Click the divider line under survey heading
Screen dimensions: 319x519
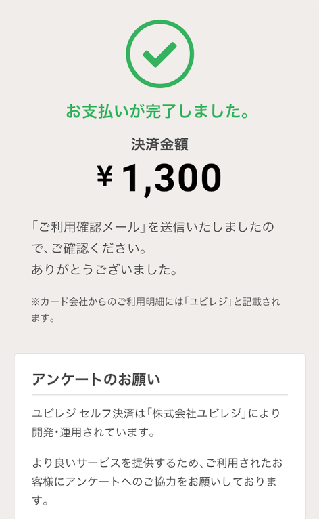(159, 395)
